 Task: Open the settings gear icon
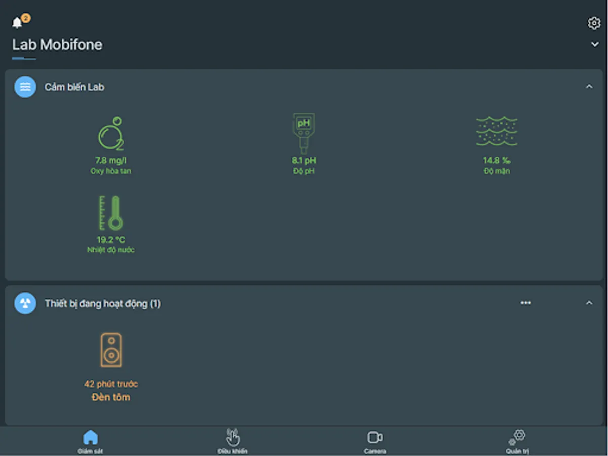point(594,23)
